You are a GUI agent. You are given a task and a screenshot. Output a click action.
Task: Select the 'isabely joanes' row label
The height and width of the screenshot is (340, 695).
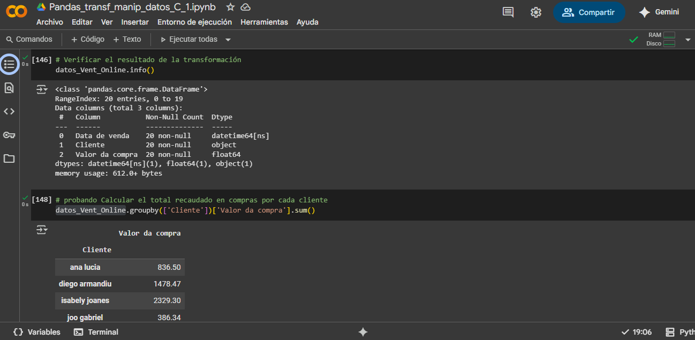[x=85, y=300]
